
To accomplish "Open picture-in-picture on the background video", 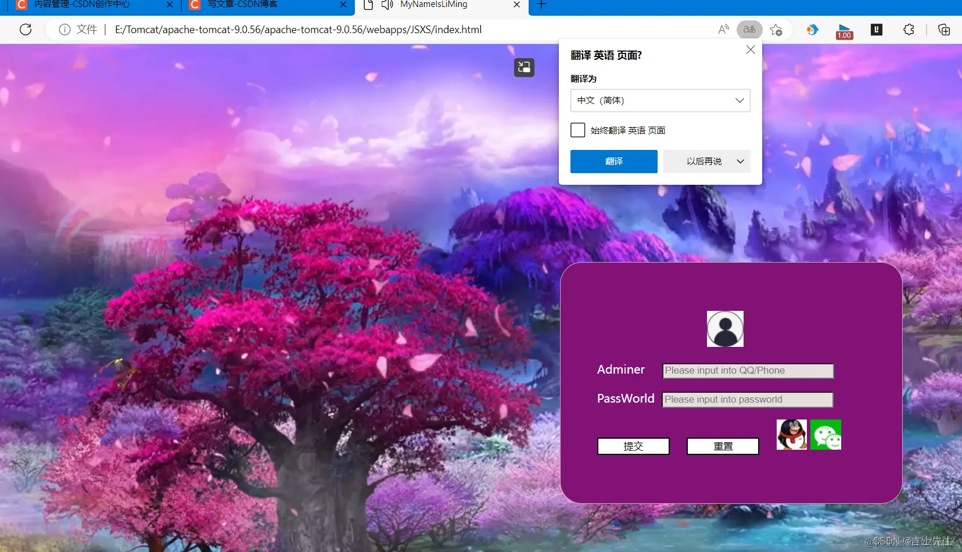I will click(523, 67).
